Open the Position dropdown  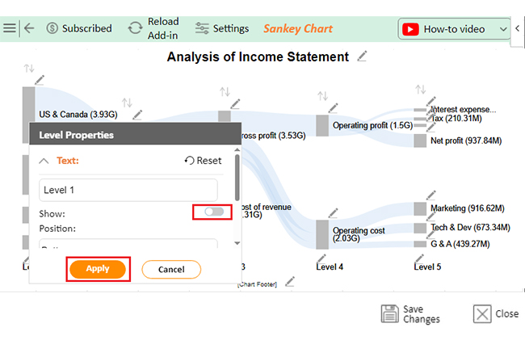click(128, 243)
